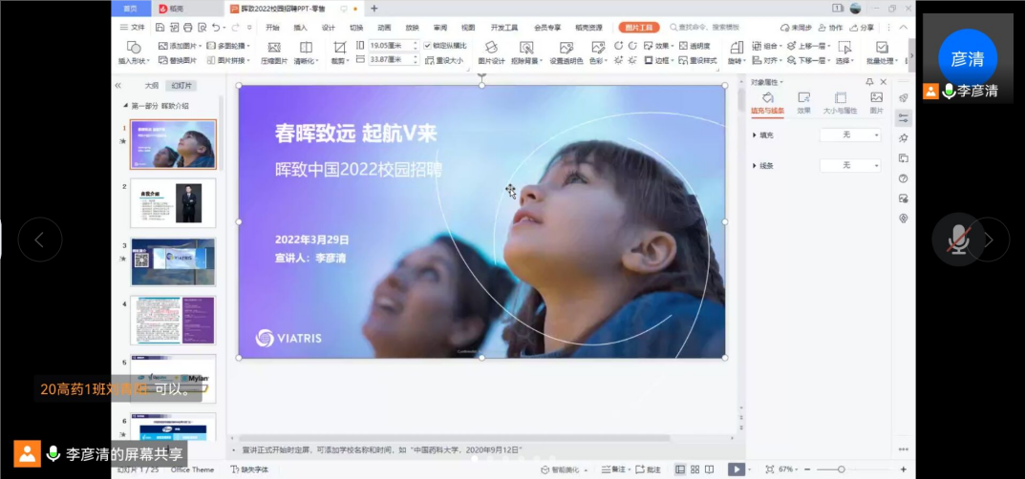The image size is (1025, 479).
Task: Switch to the 大小与属性 tab in the properties panel
Action: pyautogui.click(x=840, y=103)
